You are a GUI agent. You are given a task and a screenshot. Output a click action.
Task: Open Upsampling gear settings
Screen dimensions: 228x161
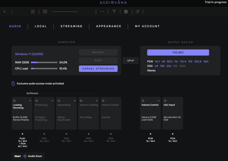click(59, 101)
